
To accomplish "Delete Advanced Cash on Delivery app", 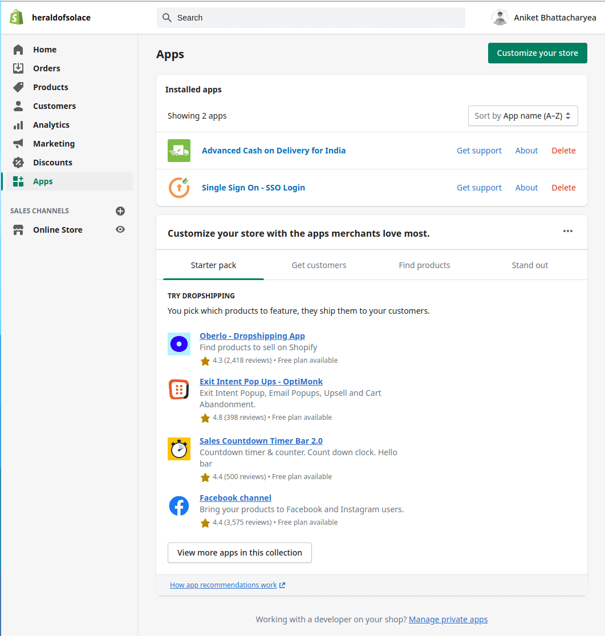I will [x=563, y=151].
